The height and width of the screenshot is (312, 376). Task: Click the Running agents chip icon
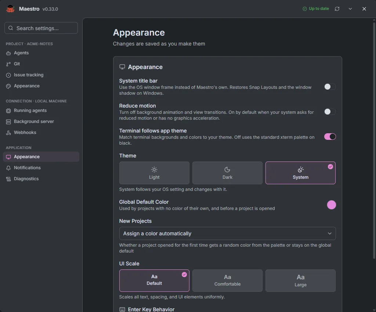[8, 111]
